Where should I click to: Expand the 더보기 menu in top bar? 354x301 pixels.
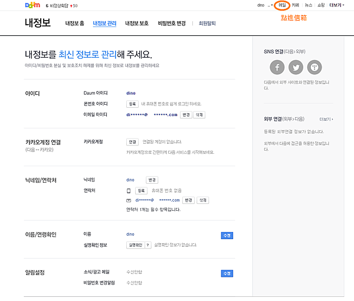(337, 5)
